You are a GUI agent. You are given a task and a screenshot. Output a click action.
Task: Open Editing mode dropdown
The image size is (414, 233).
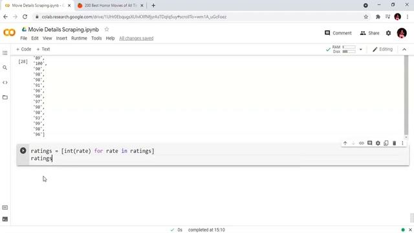point(382,49)
